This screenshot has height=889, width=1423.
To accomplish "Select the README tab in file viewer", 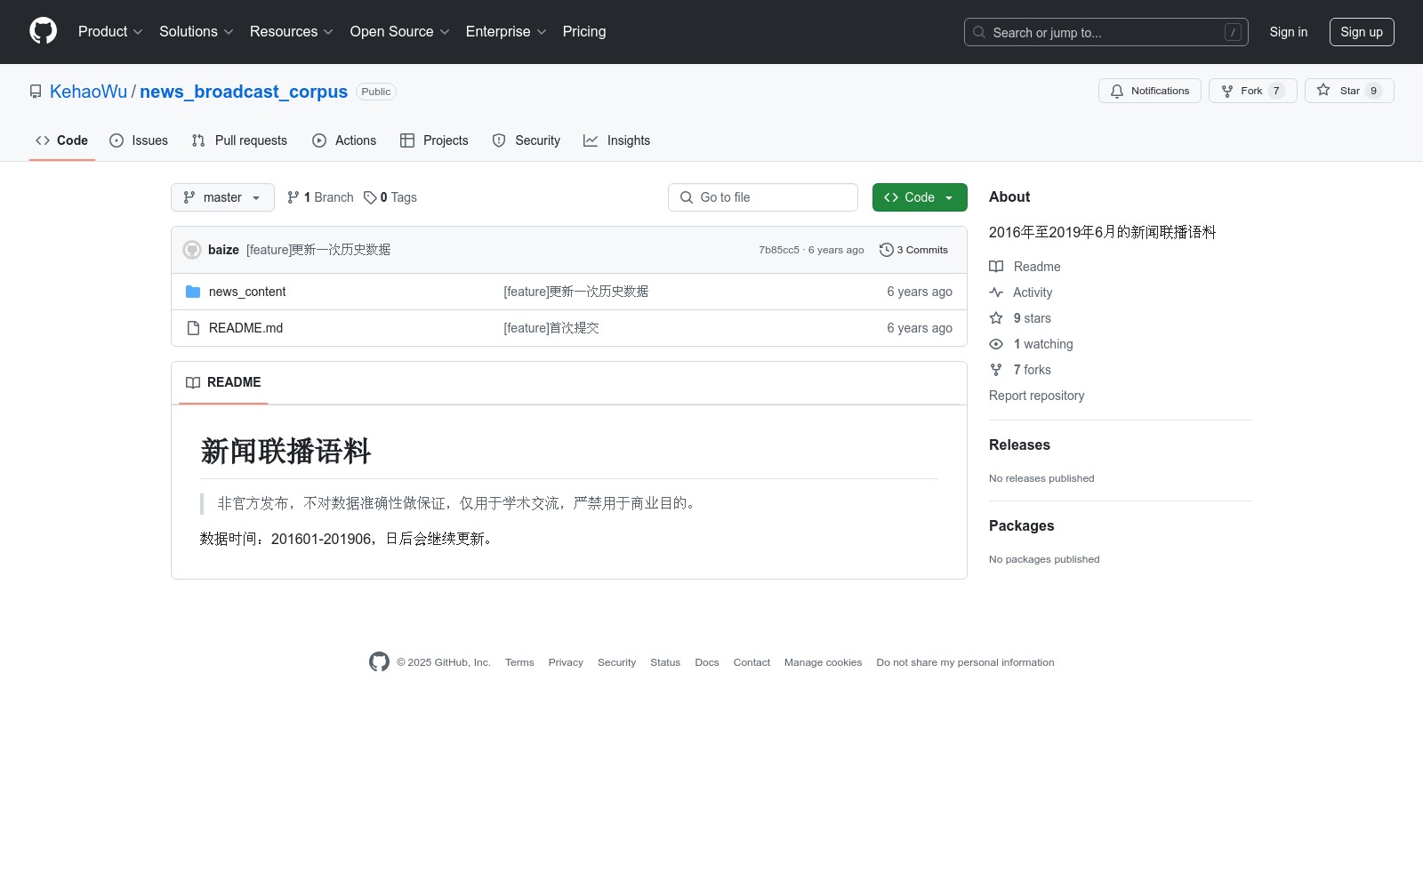I will 223,382.
